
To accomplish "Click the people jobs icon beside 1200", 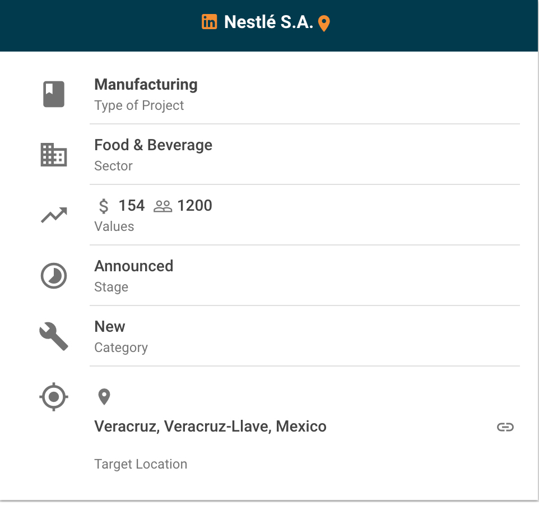I will tap(162, 206).
